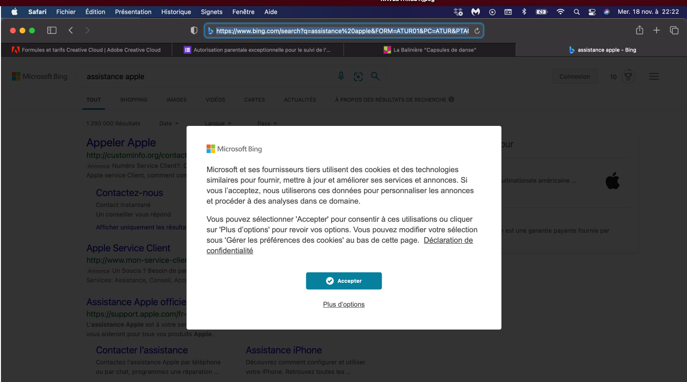Image resolution: width=687 pixels, height=382 pixels.
Task: Show the Safari tab overview
Action: tap(674, 31)
